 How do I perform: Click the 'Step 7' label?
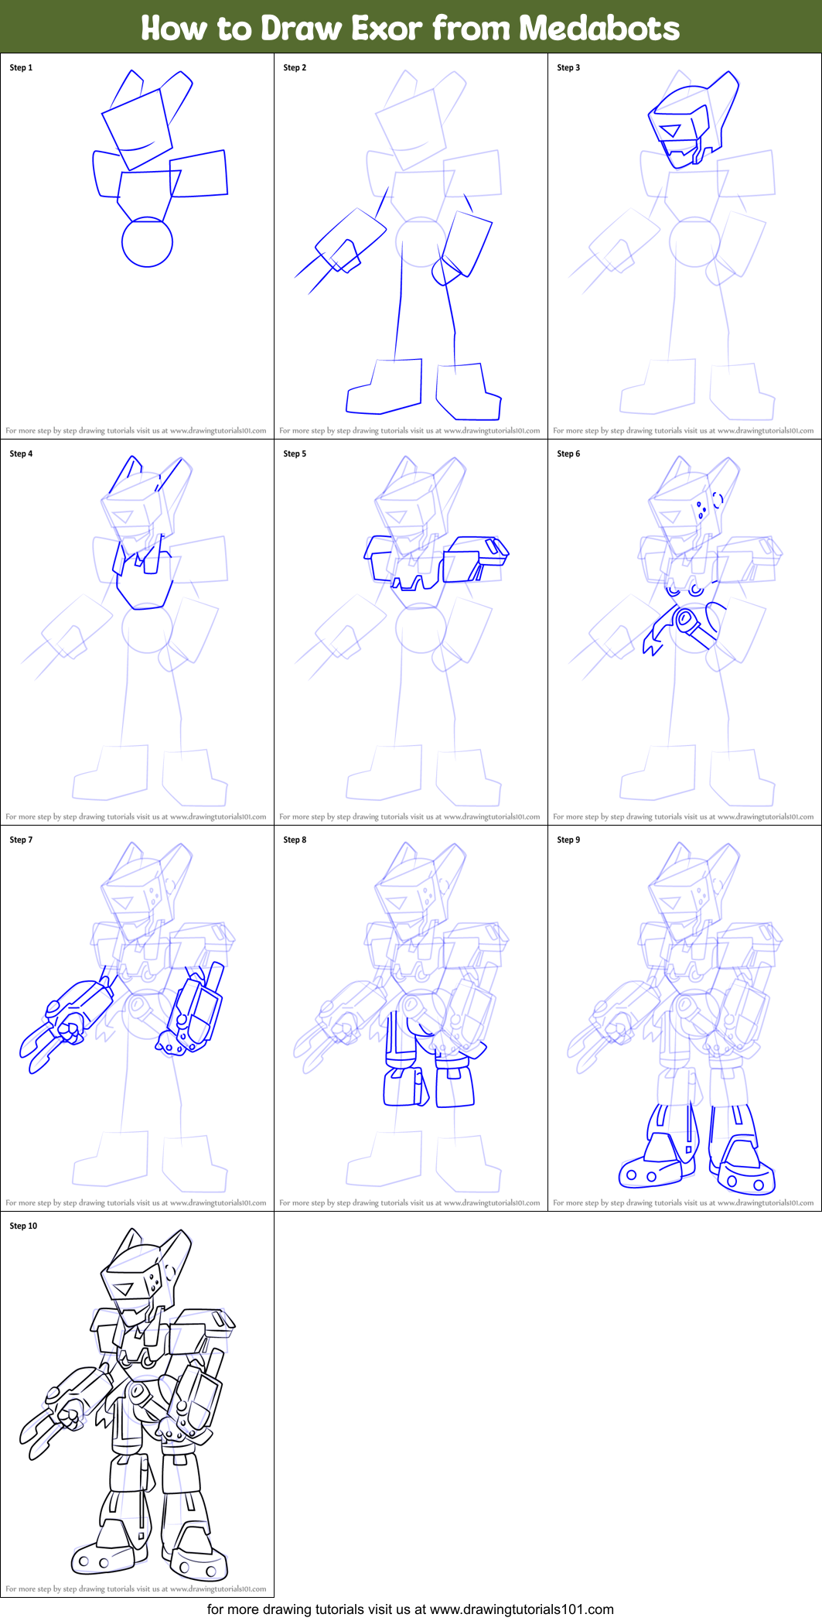coord(21,840)
